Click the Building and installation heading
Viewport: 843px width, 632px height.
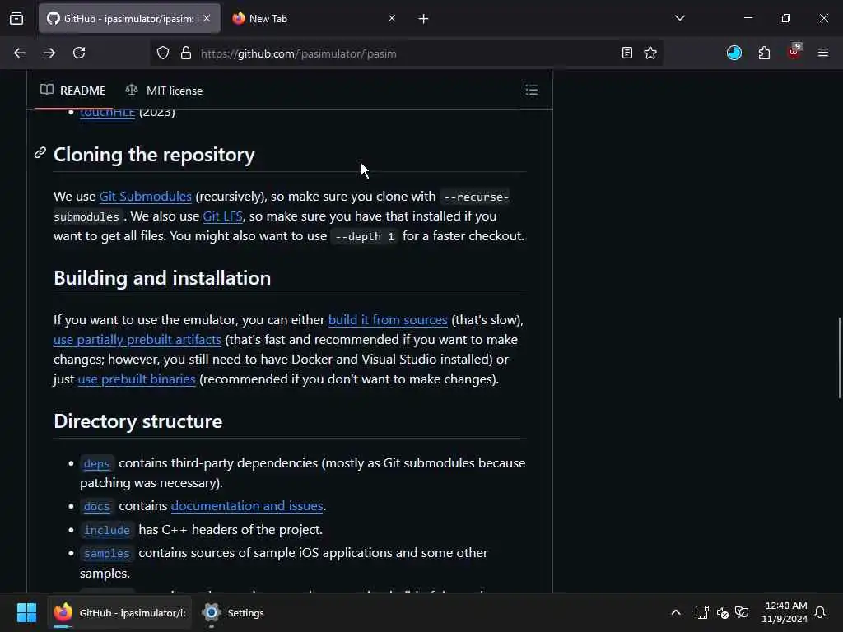(x=162, y=278)
